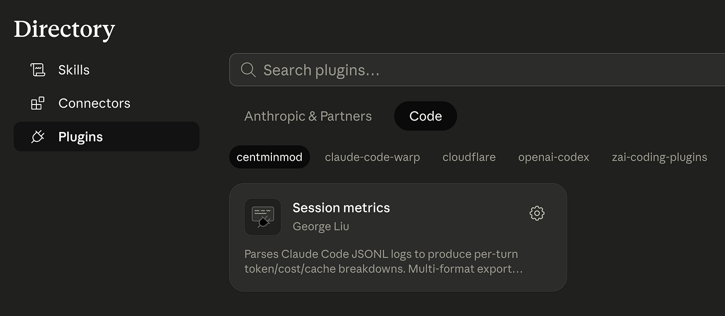The width and height of the screenshot is (725, 316).
Task: Open the Session metrics plugin title
Action: pyautogui.click(x=341, y=208)
